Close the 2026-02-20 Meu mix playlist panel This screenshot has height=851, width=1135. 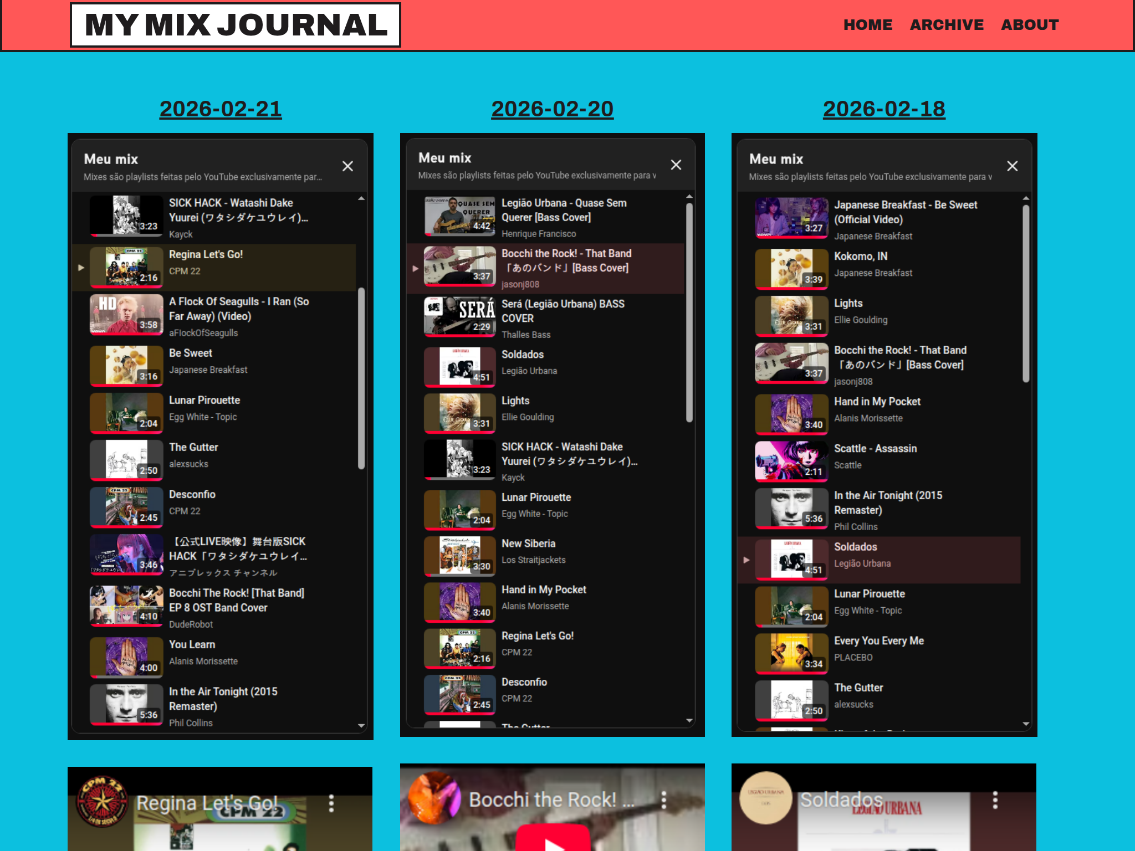676,165
